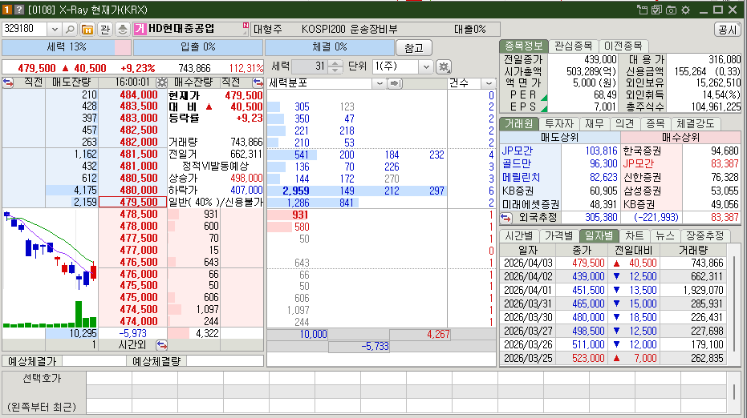The width and height of the screenshot is (747, 418).
Task: Click swap icon beside 시간외 row
Action: (162, 345)
